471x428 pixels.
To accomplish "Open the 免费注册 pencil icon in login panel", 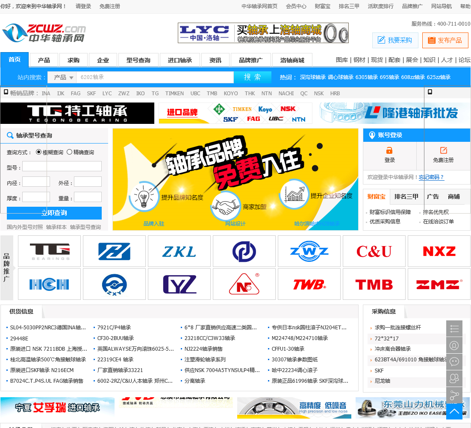I will (x=443, y=150).
